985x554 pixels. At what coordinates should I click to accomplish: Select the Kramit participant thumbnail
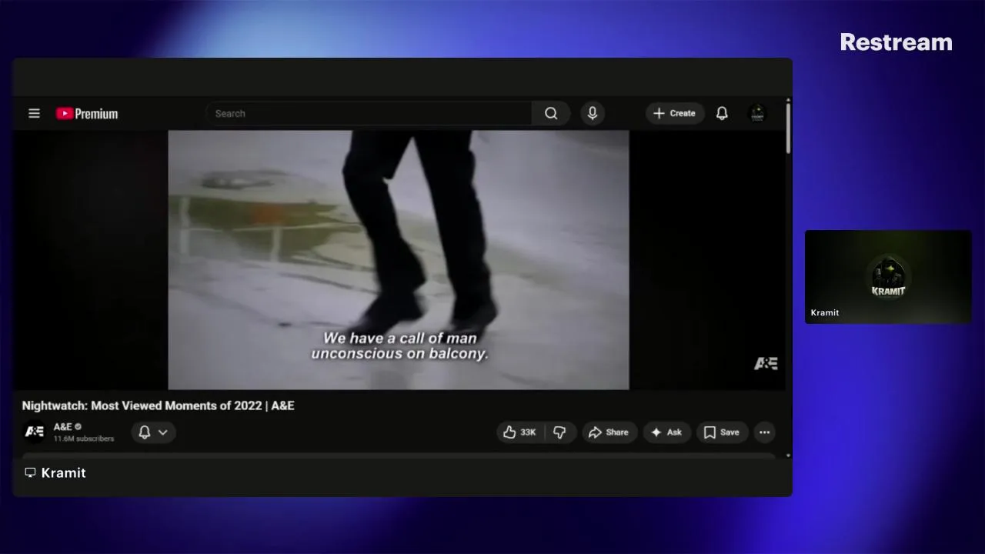(x=888, y=276)
